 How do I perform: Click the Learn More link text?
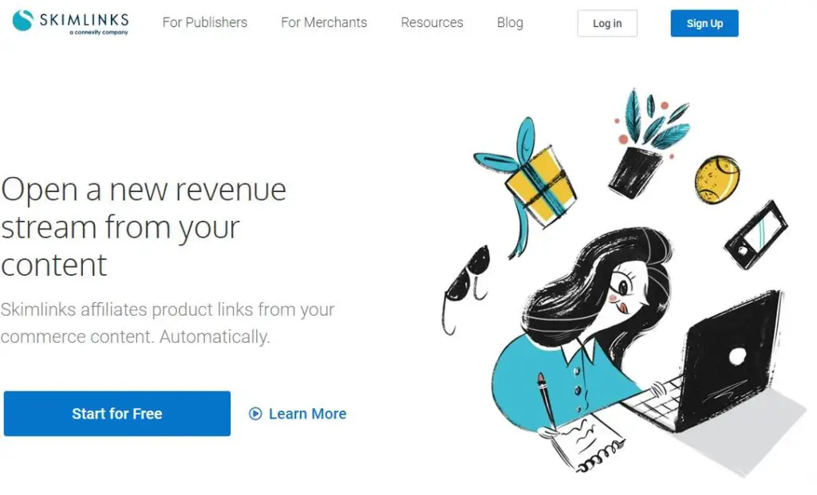(x=307, y=414)
